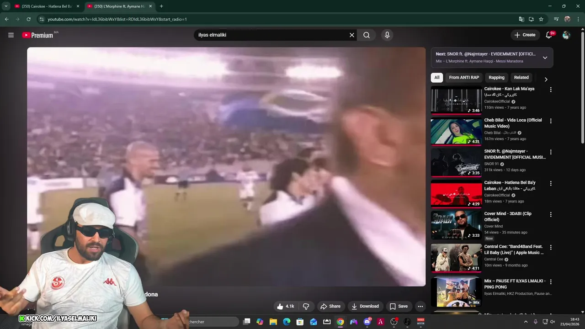This screenshot has width=585, height=329.
Task: Open options menu for SNOR EVIDEMMENT video
Action: (x=551, y=152)
